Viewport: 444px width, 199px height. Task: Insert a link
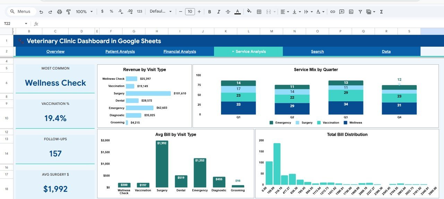point(332,11)
